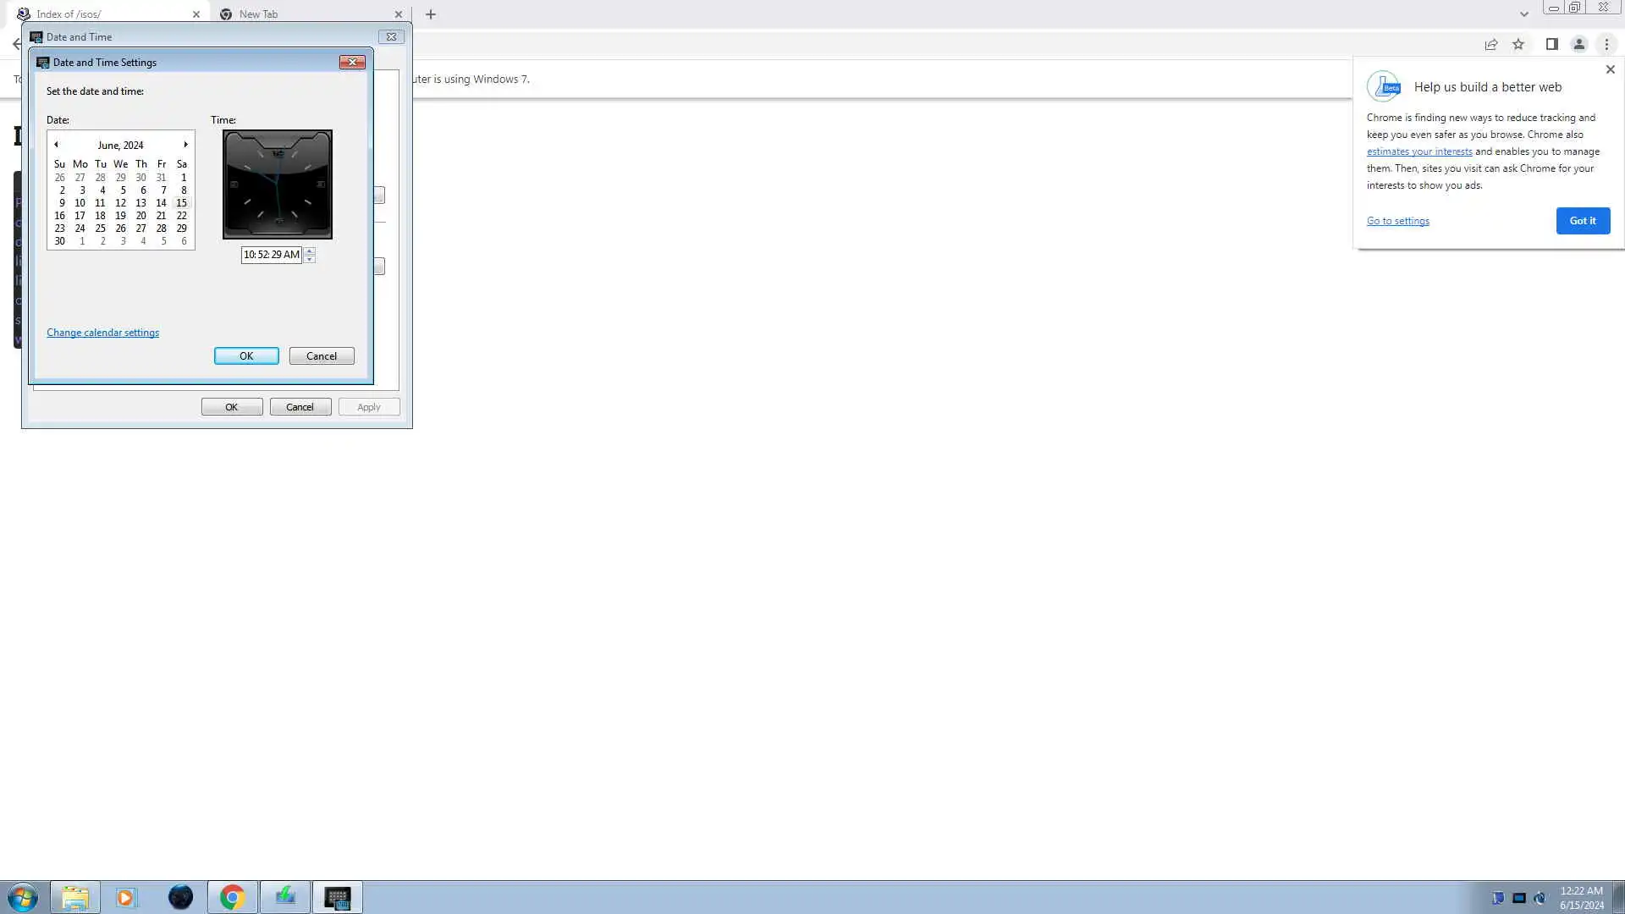This screenshot has height=914, width=1625.
Task: Open the Chrome side panel icon
Action: (1551, 44)
